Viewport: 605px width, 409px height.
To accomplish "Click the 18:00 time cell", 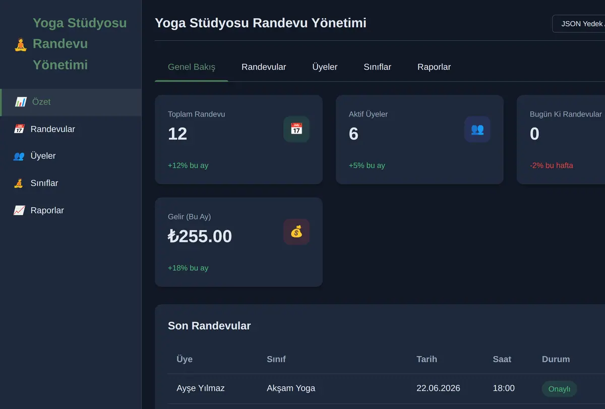I will [x=504, y=388].
